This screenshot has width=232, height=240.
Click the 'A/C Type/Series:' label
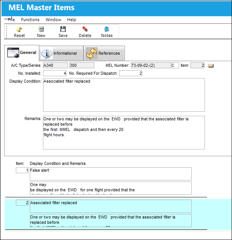pos(26,65)
